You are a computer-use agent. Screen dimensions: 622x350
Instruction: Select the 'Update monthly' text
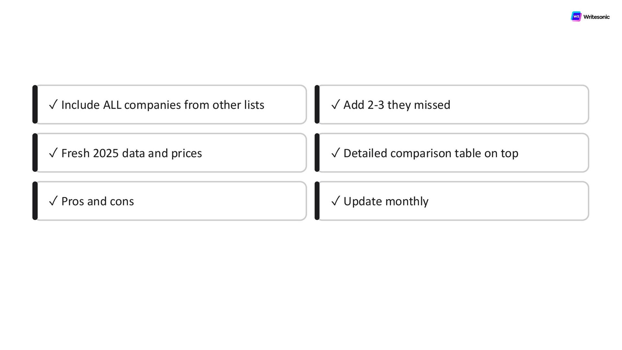386,202
